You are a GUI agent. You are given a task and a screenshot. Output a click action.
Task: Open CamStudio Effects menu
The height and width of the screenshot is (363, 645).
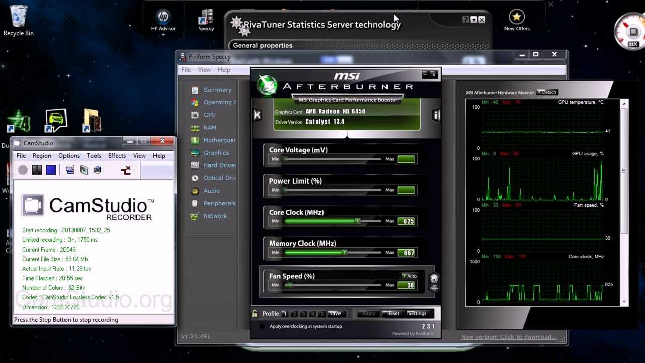[117, 156]
